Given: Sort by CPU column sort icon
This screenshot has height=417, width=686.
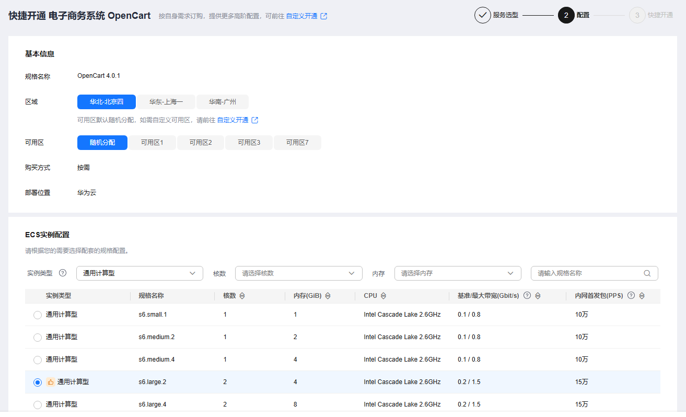Looking at the screenshot, I should (x=383, y=296).
